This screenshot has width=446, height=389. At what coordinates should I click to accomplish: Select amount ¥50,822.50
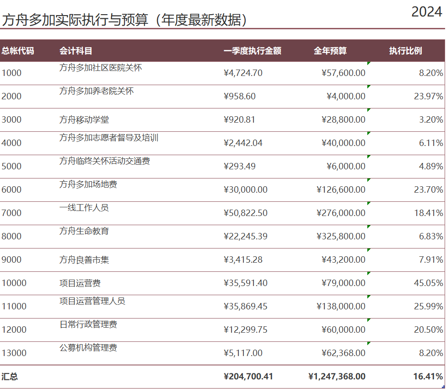pyautogui.click(x=246, y=213)
